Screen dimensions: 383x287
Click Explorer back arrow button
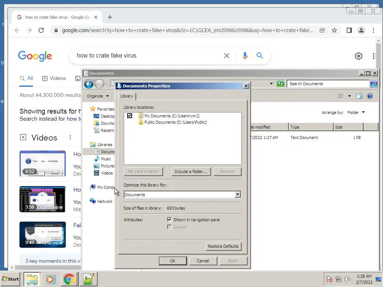(x=89, y=84)
